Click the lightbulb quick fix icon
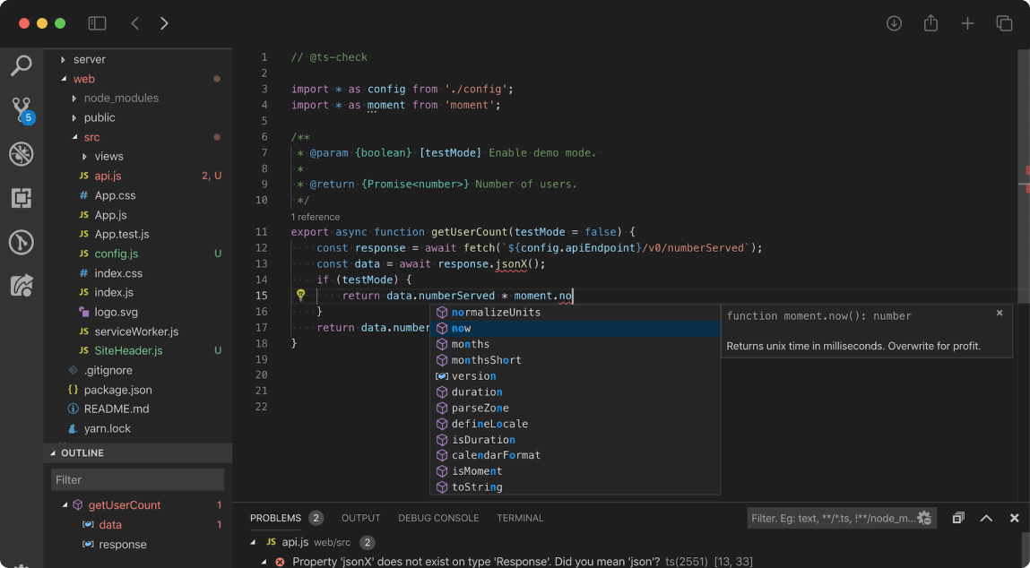This screenshot has width=1030, height=568. click(x=300, y=295)
